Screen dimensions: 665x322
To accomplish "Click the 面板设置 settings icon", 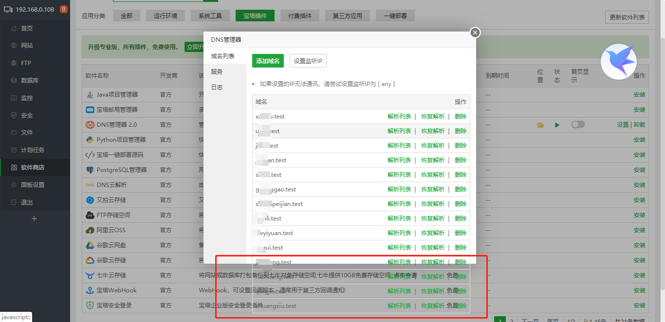I will pos(14,185).
